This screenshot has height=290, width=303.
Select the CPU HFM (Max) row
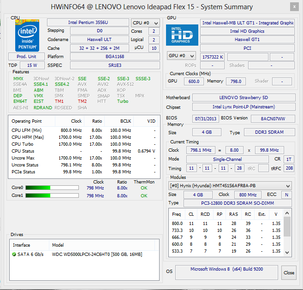point(84,137)
